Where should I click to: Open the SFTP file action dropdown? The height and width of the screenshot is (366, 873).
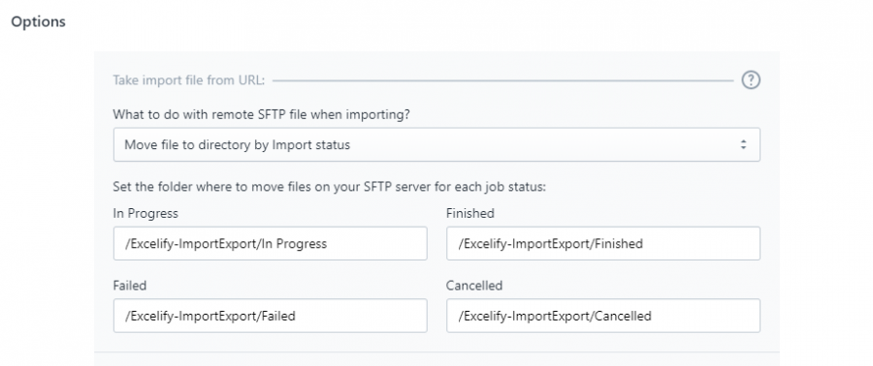coord(436,145)
